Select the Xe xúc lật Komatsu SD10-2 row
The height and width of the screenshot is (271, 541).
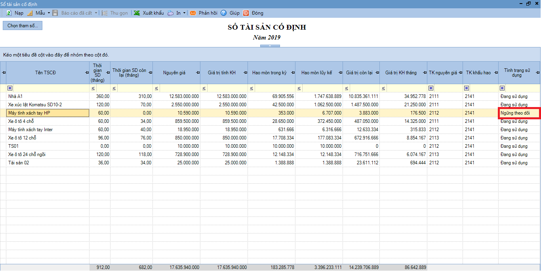[270, 105]
